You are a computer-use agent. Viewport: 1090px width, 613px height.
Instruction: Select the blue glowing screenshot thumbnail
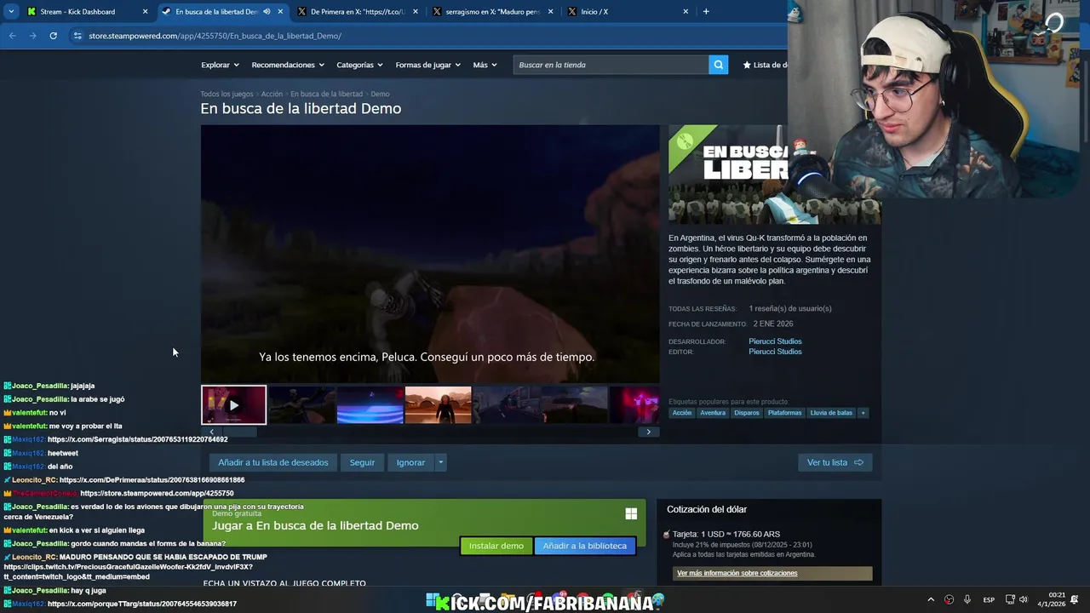pyautogui.click(x=370, y=405)
